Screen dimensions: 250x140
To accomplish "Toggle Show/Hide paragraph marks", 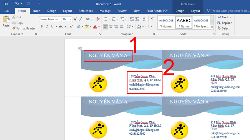I will click(152, 19).
